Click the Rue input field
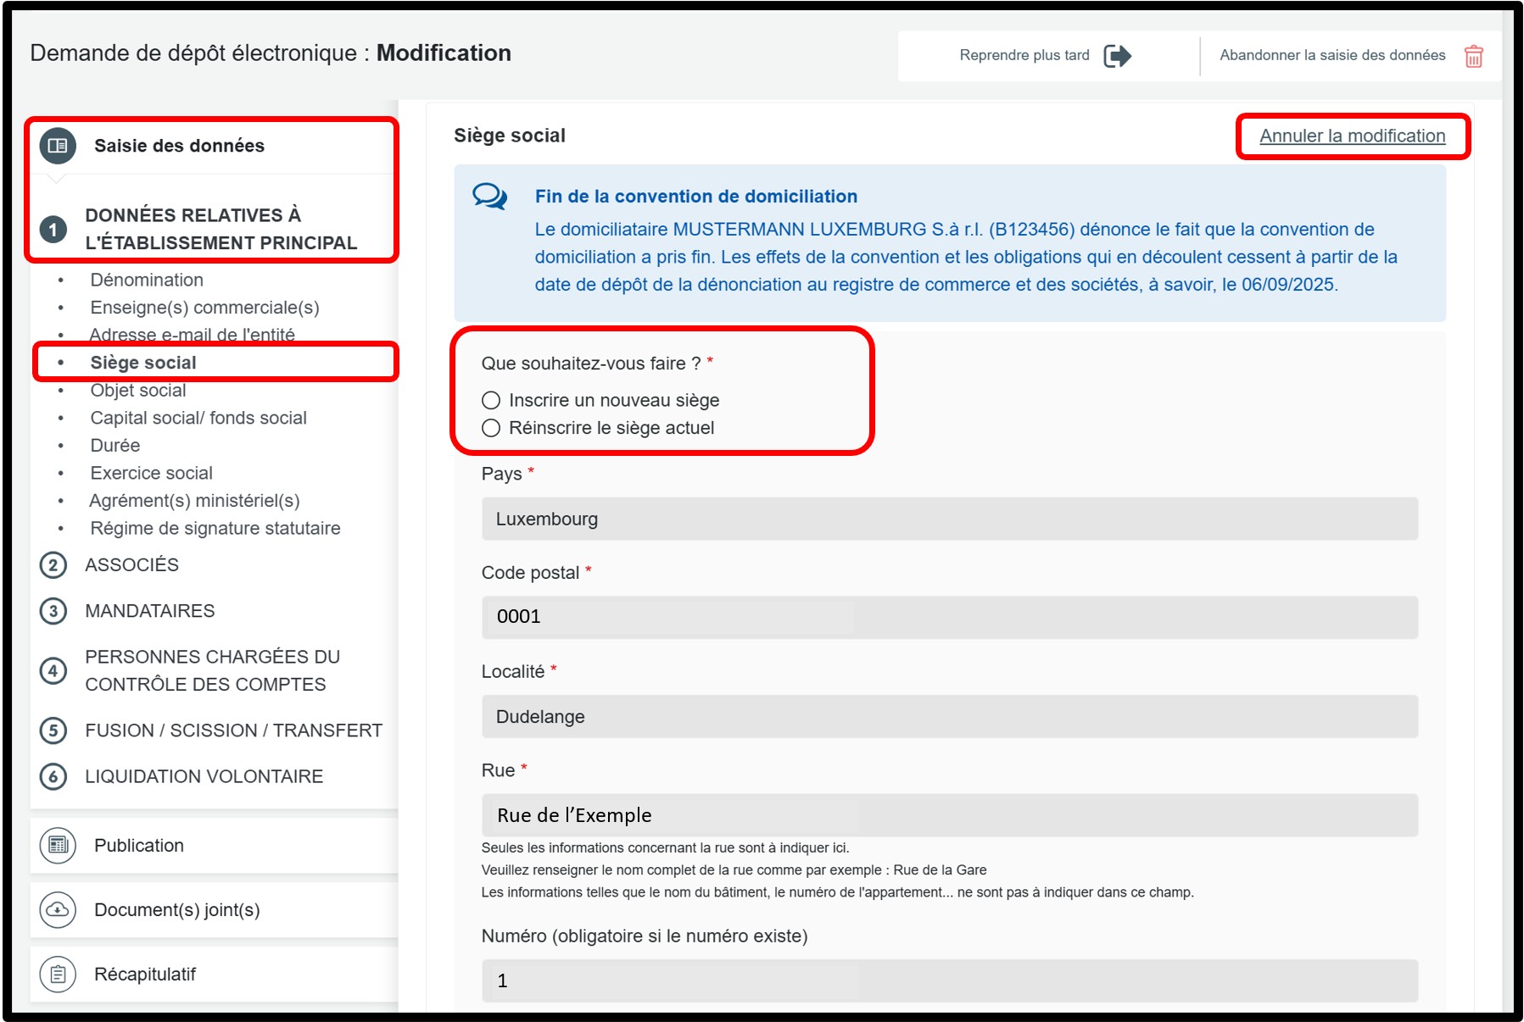 click(949, 815)
